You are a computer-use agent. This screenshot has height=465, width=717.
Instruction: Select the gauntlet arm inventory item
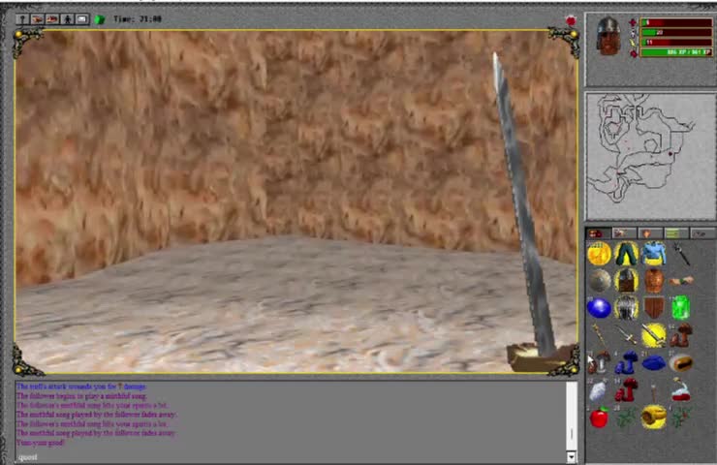(x=681, y=280)
